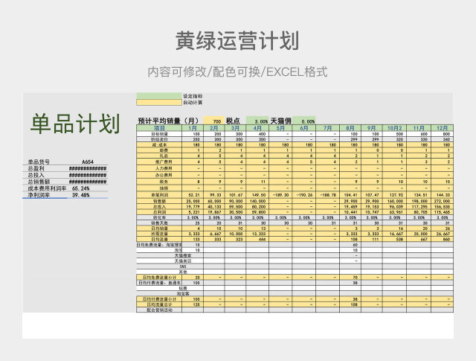Select January 目标销量 cell 100
This screenshot has width=476, height=361.
click(x=193, y=134)
